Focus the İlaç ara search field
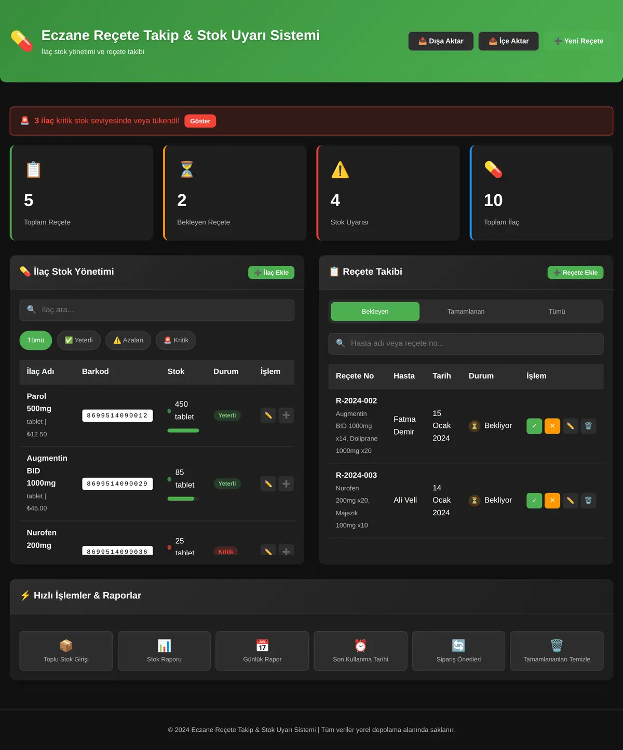Screen dimensions: 623x750 157,310
